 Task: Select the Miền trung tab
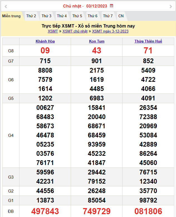click(11, 16)
